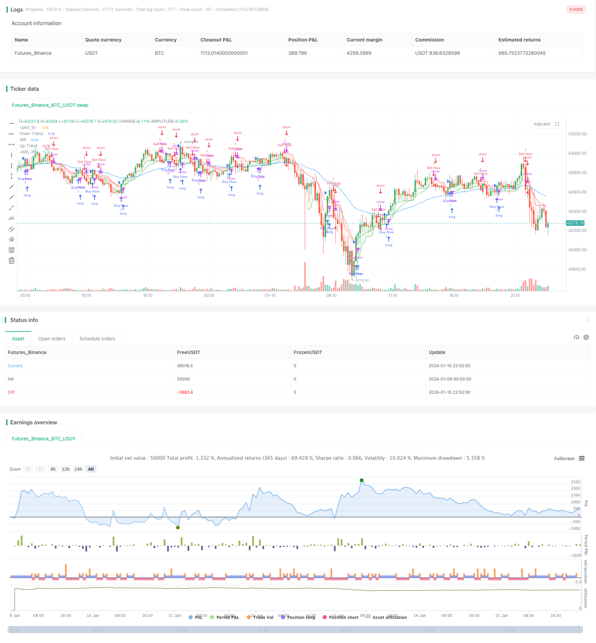Set zoom range to 24h
The image size is (596, 643).
coord(78,469)
